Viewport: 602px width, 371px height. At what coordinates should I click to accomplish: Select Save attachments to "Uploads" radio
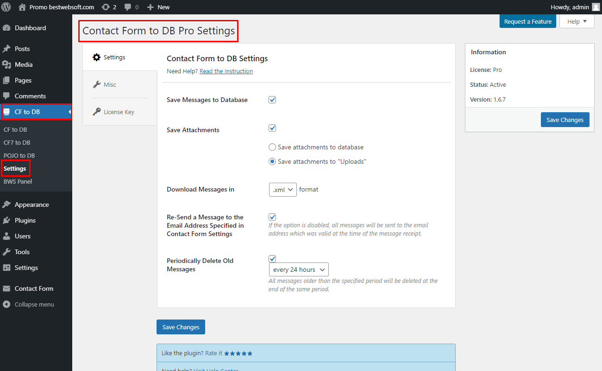pos(272,161)
